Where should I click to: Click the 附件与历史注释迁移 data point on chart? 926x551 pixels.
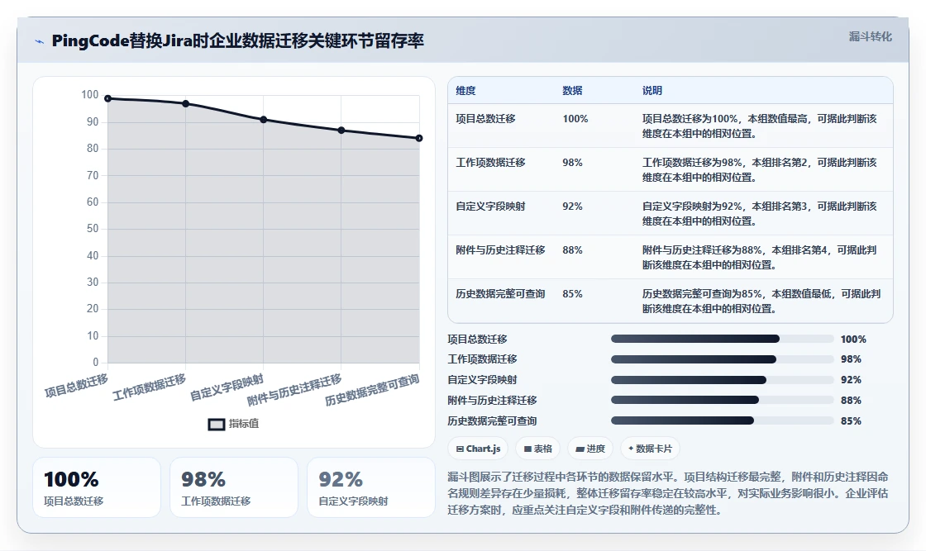click(x=341, y=131)
